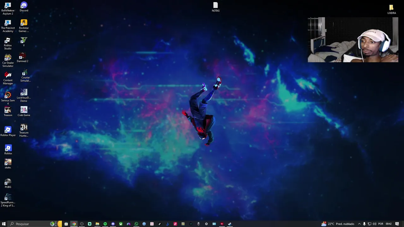Open WhatsApp from taskbar
This screenshot has height=227, width=404.
[x=136, y=224]
